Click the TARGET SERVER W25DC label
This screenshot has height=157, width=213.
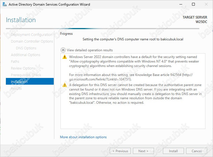point(195,19)
